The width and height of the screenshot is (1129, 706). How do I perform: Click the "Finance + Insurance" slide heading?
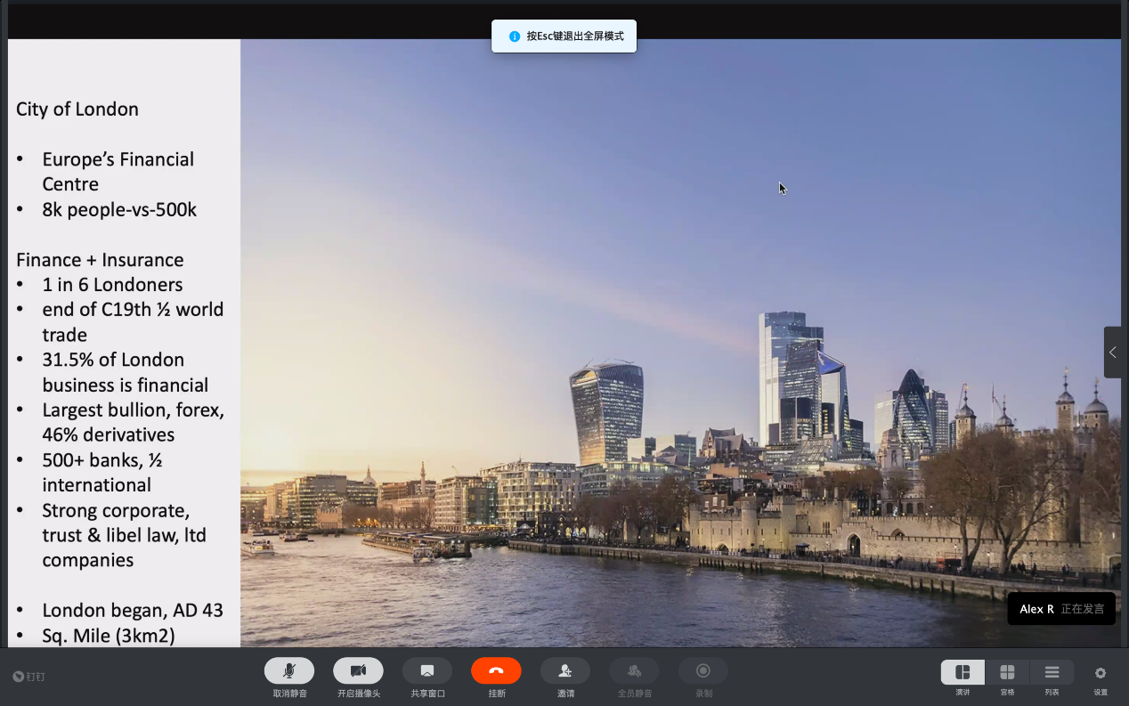[100, 260]
